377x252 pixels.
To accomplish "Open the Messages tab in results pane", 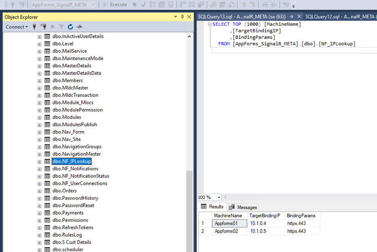I will click(243, 207).
